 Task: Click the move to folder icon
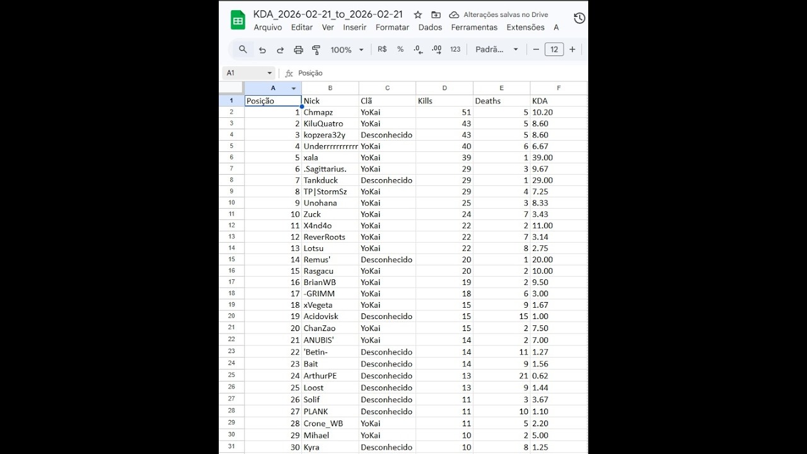coord(436,15)
